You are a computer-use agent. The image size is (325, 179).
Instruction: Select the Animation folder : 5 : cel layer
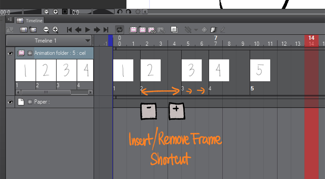click(60, 53)
